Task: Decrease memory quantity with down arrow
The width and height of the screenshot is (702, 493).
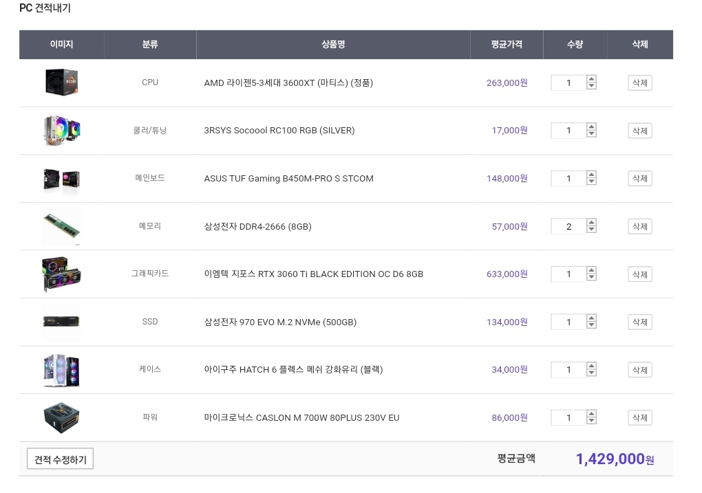Action: coord(591,230)
